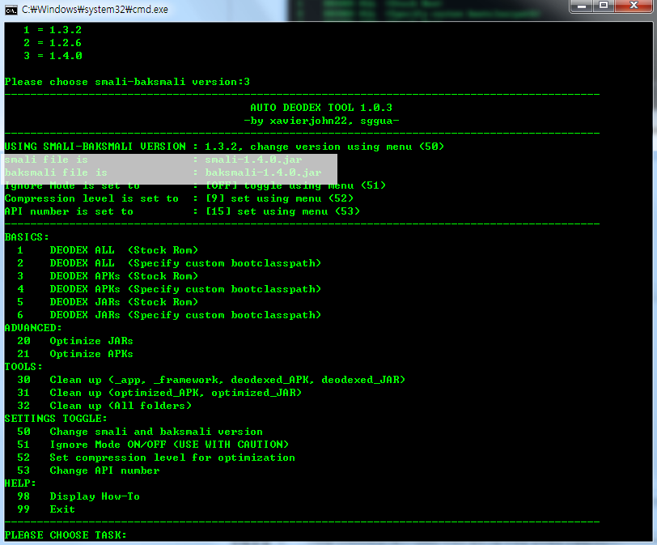Viewport: 657px width, 545px height.
Task: Click 'Set compression level for optimization' line
Action: pos(172,458)
